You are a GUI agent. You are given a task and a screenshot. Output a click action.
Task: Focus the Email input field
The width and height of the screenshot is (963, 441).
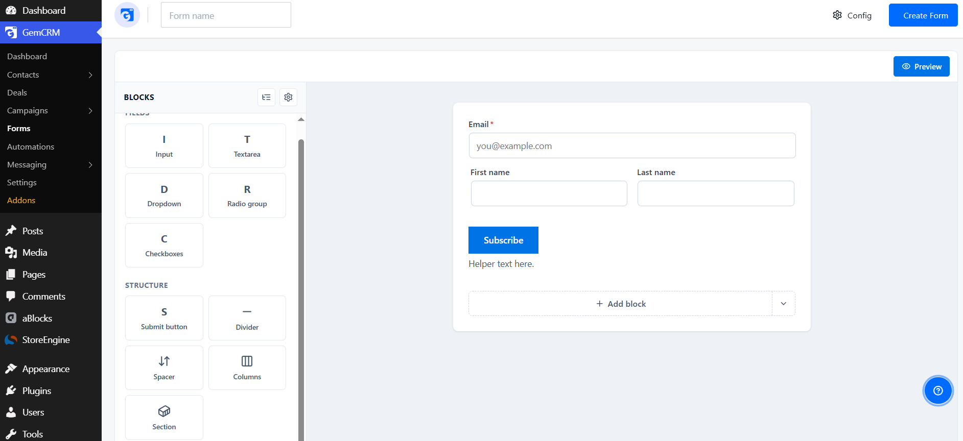632,145
